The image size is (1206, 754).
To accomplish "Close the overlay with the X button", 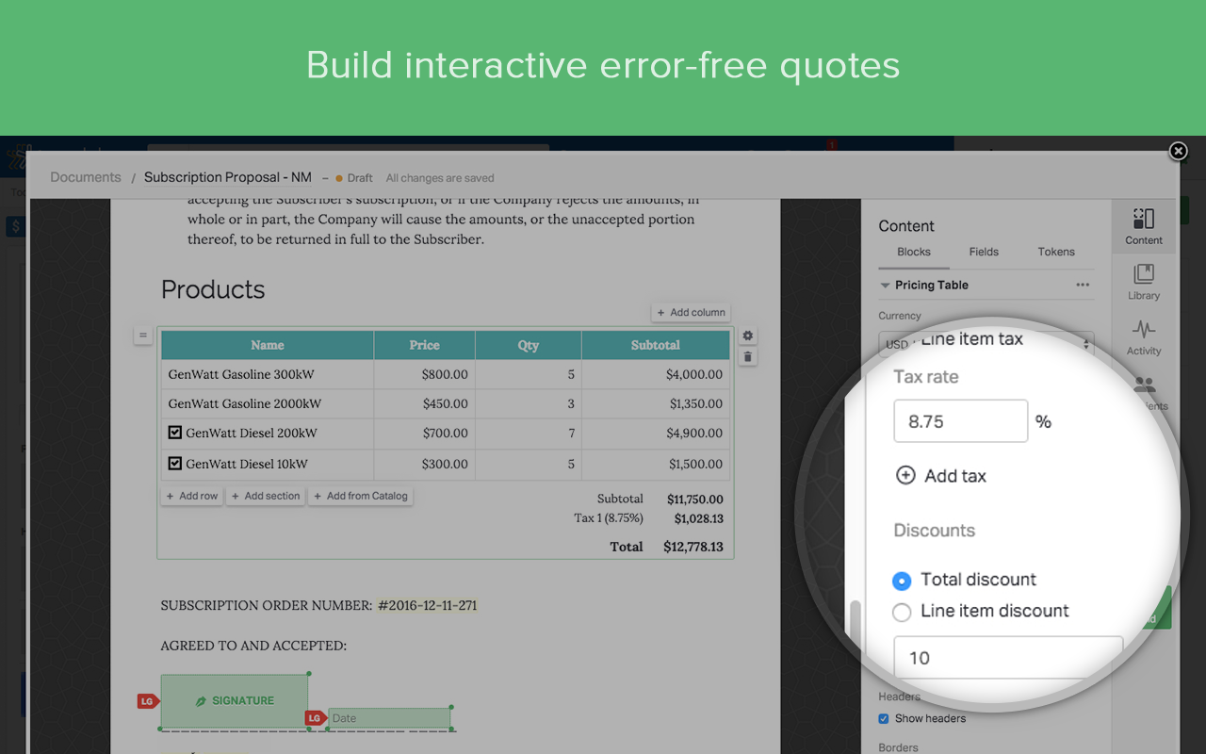I will click(x=1178, y=151).
